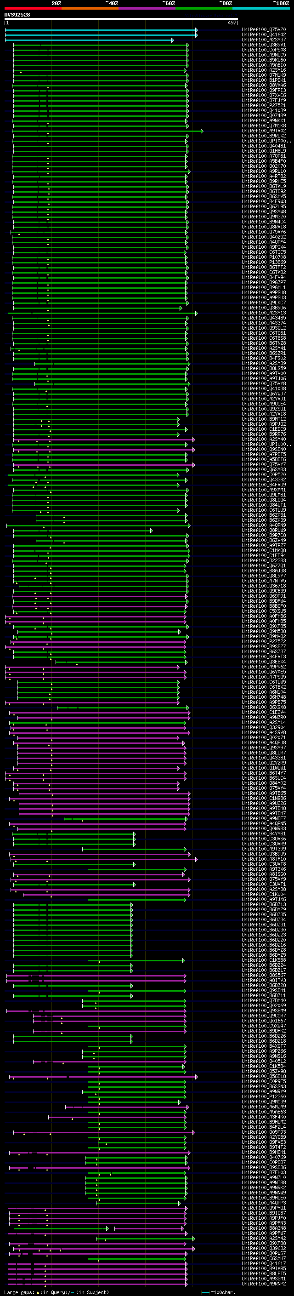Open hit UniRef100_Q3B9V1

click(x=264, y=45)
